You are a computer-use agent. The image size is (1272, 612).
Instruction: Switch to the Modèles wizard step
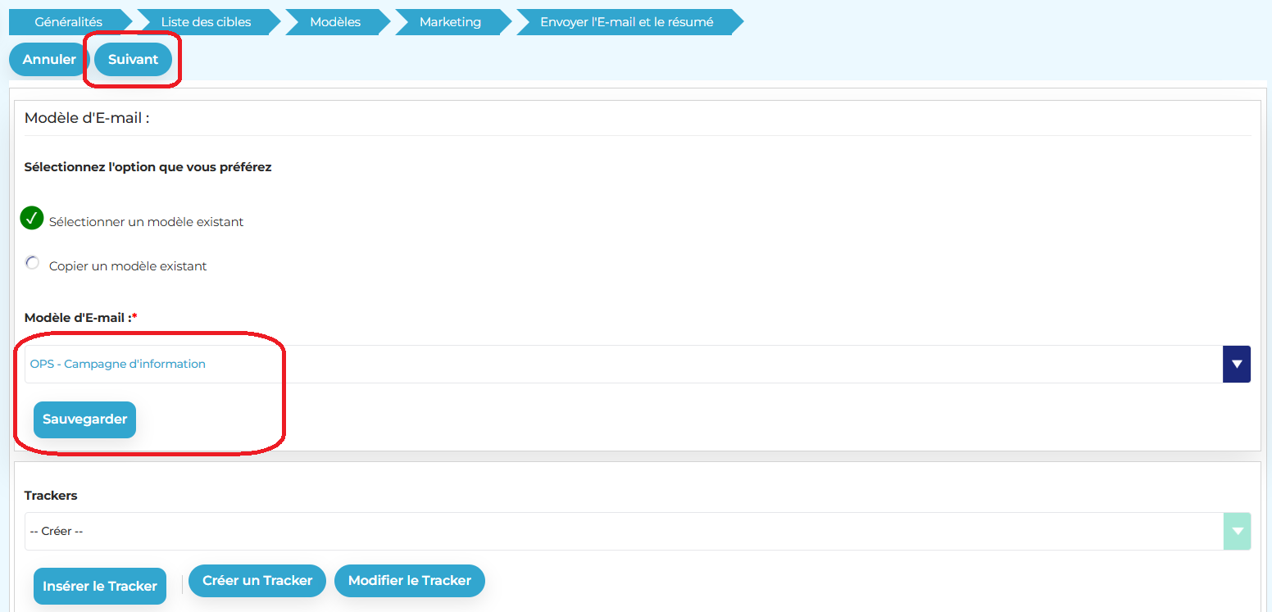coord(335,22)
